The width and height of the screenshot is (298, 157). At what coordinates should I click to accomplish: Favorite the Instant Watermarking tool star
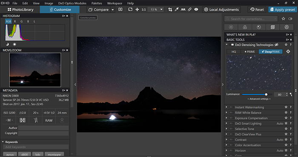[286, 107]
